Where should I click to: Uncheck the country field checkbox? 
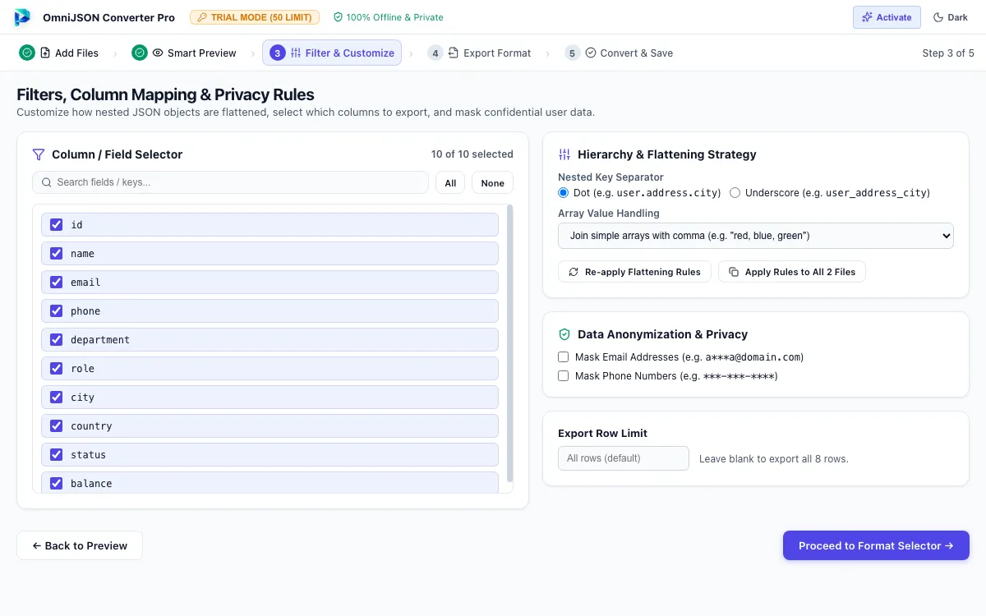tap(57, 425)
